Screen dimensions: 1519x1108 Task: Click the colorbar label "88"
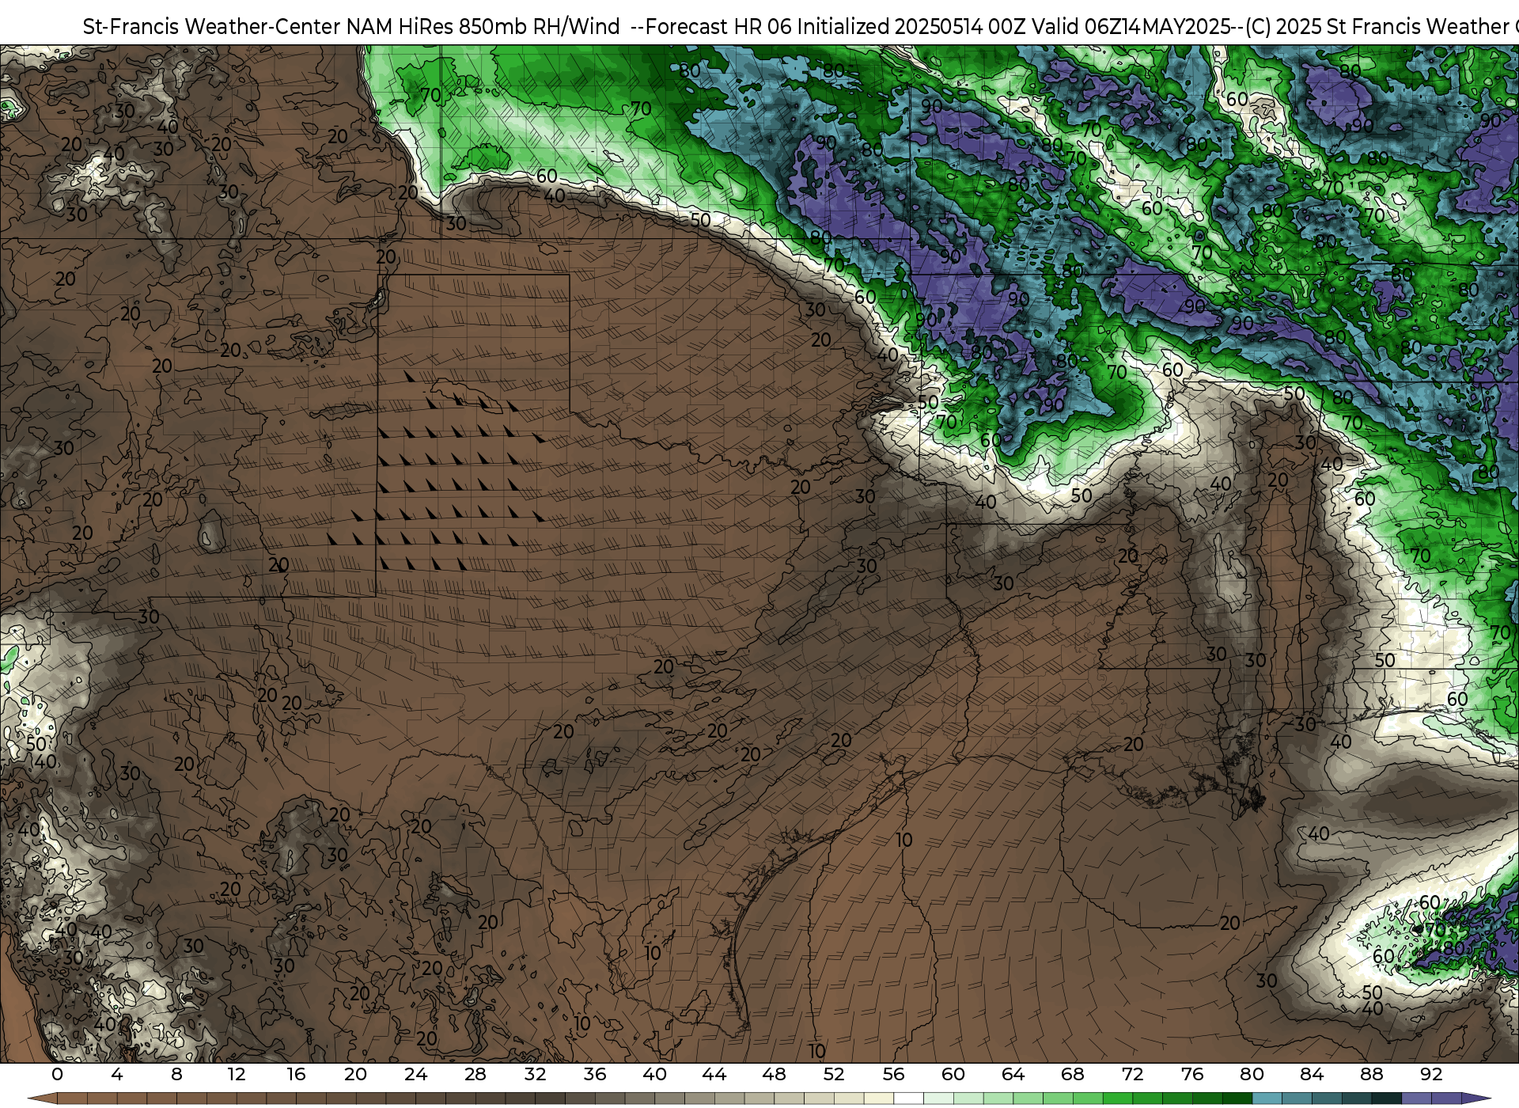pos(1371,1074)
